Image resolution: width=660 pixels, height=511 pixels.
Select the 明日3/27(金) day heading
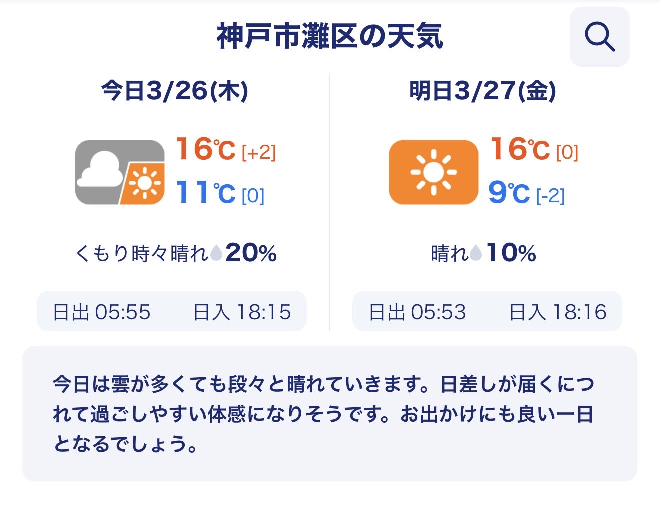[x=482, y=91]
